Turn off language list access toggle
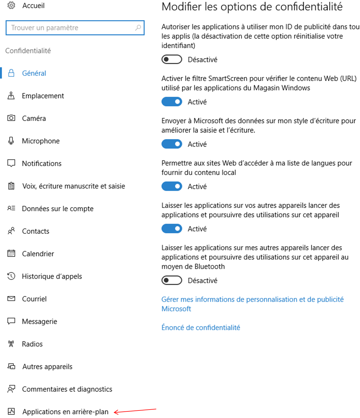The width and height of the screenshot is (360, 418). 172,186
